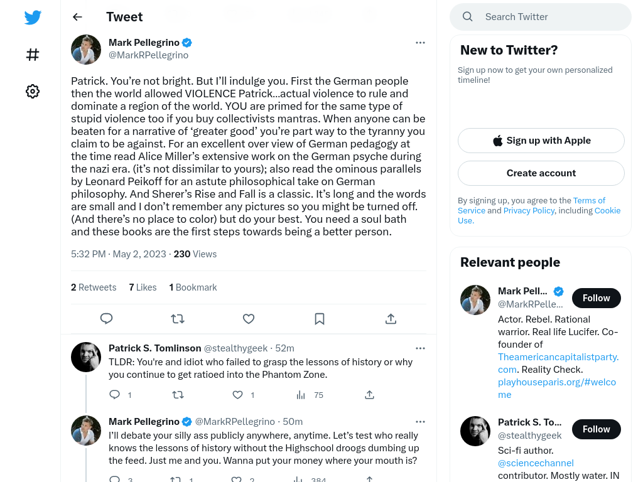Screen dimensions: 643x482
Task: Share the main tweet with the upload icon
Action: click(x=391, y=318)
